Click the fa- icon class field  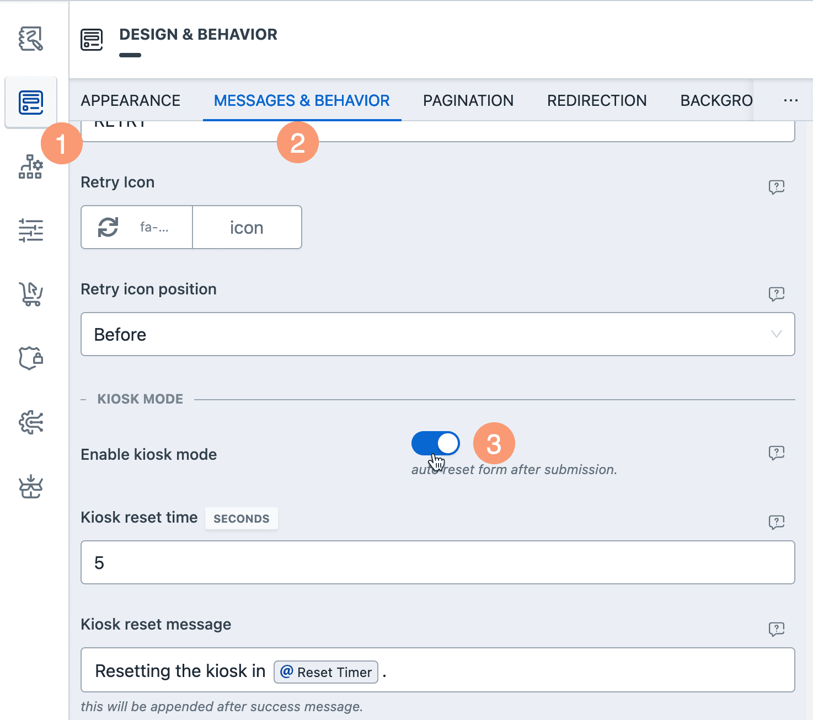154,227
